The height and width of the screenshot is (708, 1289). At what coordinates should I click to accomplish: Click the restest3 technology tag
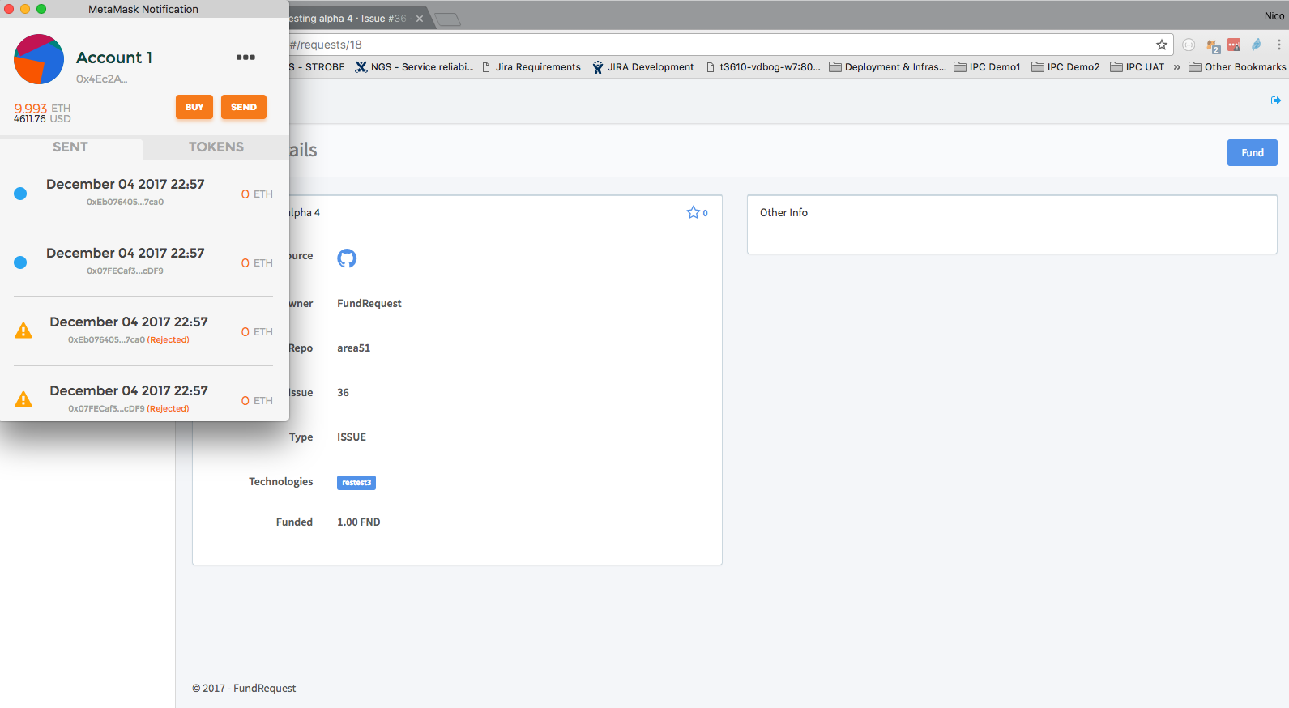pos(356,483)
